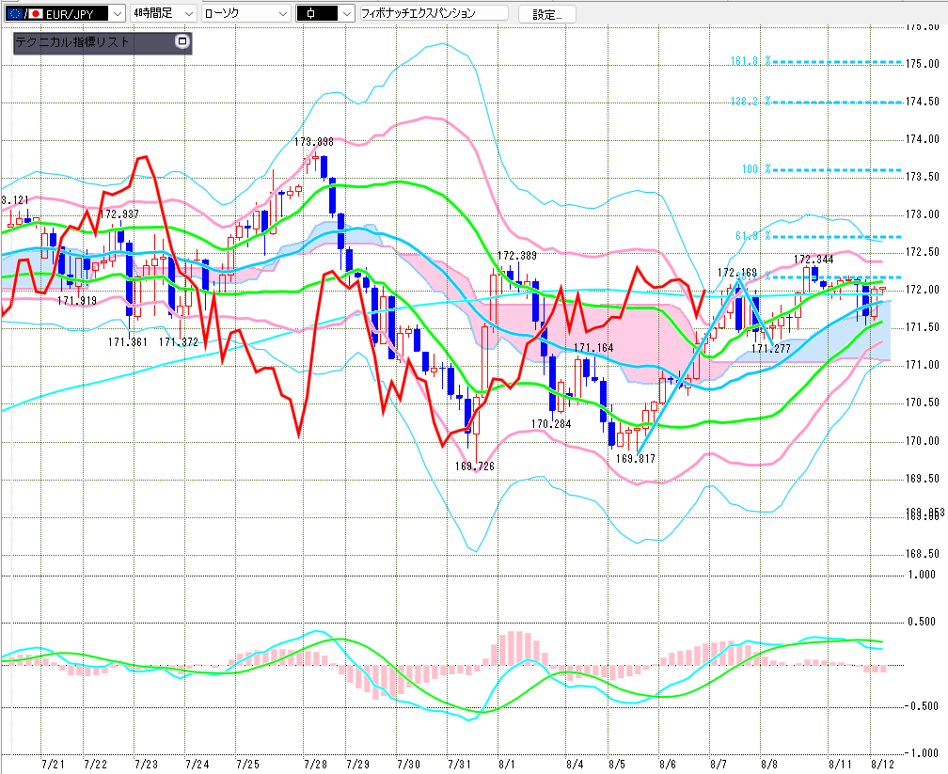
Task: Click the フィボナッチエクスパンション field
Action: (434, 13)
